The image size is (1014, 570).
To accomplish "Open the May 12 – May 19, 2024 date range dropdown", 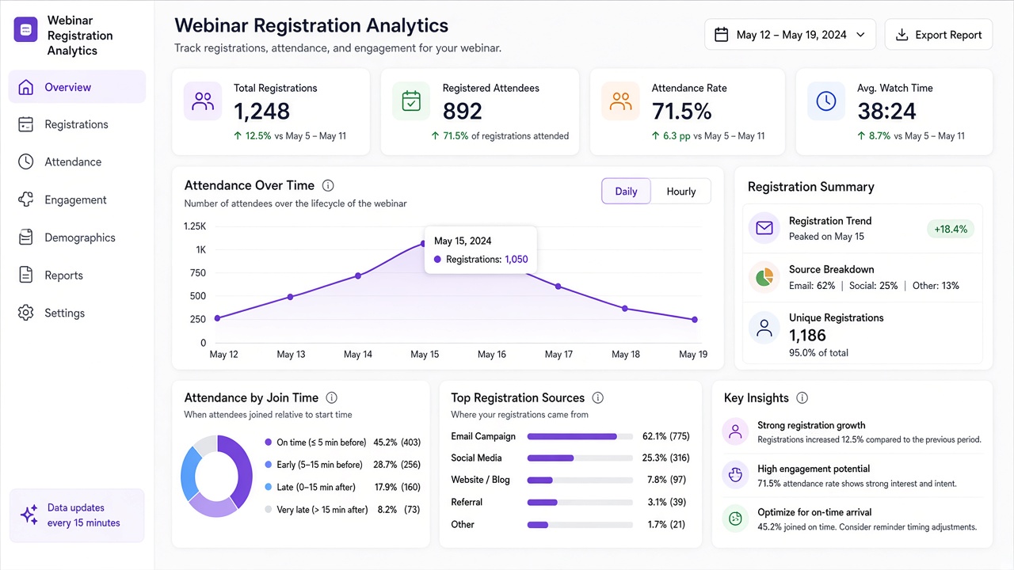I will [x=790, y=35].
